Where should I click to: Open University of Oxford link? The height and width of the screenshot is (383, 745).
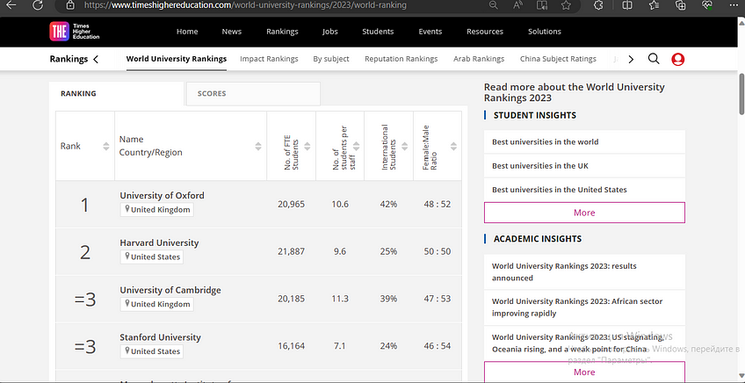pyautogui.click(x=162, y=195)
